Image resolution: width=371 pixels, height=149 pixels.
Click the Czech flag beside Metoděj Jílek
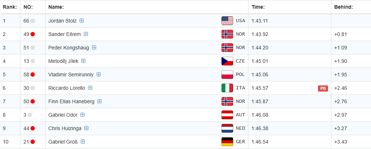pyautogui.click(x=227, y=61)
